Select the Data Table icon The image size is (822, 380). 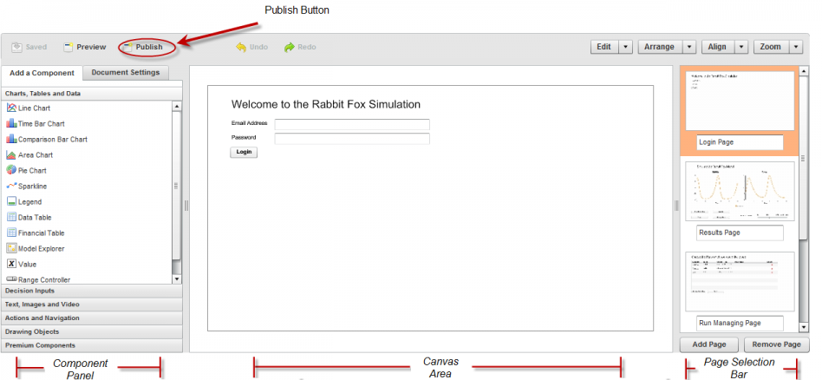tap(11, 217)
